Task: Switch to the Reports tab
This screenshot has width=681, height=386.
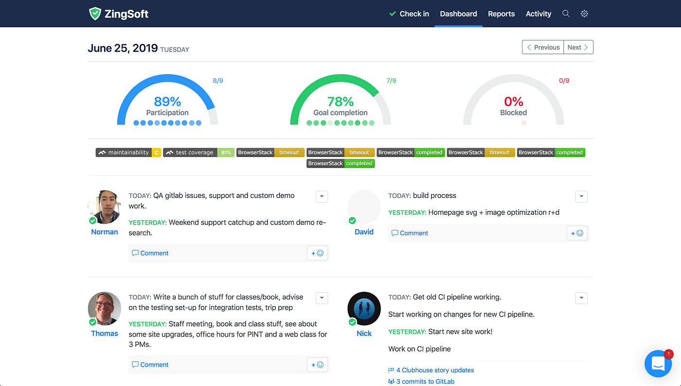Action: click(x=501, y=14)
